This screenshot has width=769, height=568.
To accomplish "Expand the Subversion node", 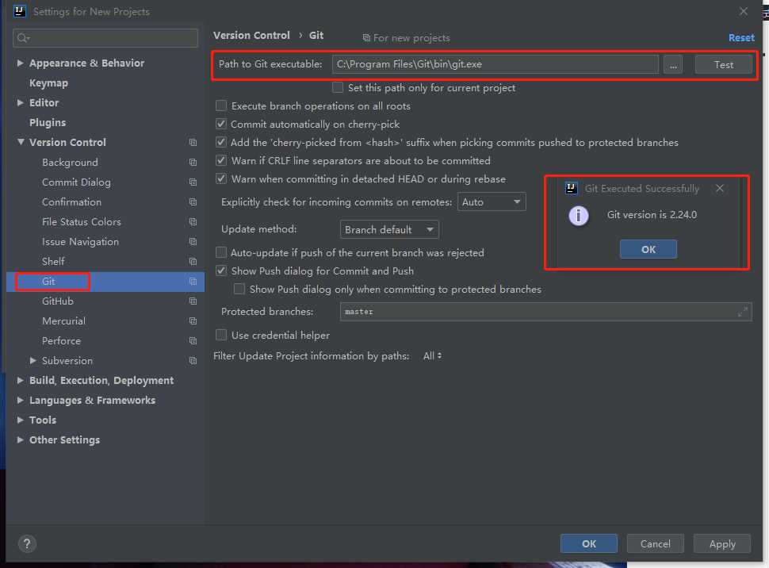I will [33, 360].
